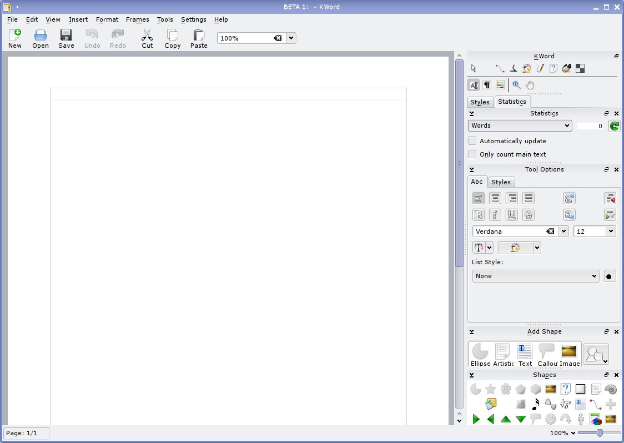Open the File menu
Viewport: 624px width, 443px height.
[x=12, y=19]
